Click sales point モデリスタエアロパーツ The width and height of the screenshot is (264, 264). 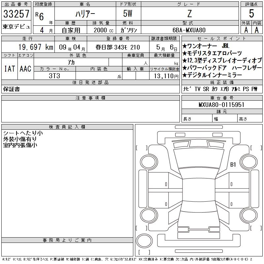click(x=212, y=53)
